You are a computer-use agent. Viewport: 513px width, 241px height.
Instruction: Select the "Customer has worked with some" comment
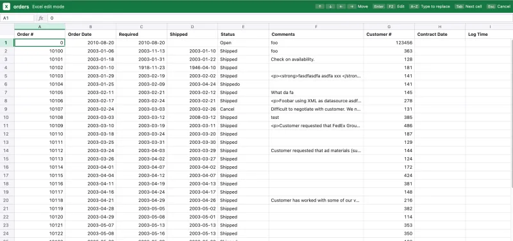pos(316,200)
